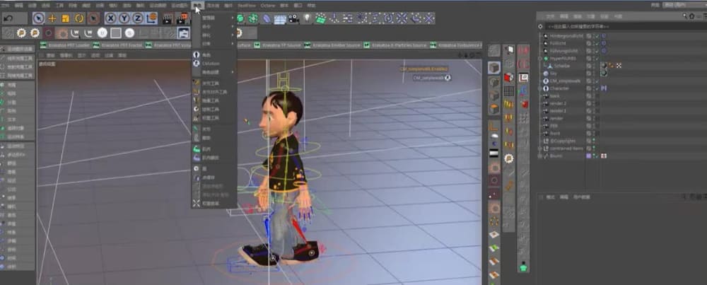Open the Krakatoa PRT Loader shelf item
707x285 pixels.
tap(65, 45)
